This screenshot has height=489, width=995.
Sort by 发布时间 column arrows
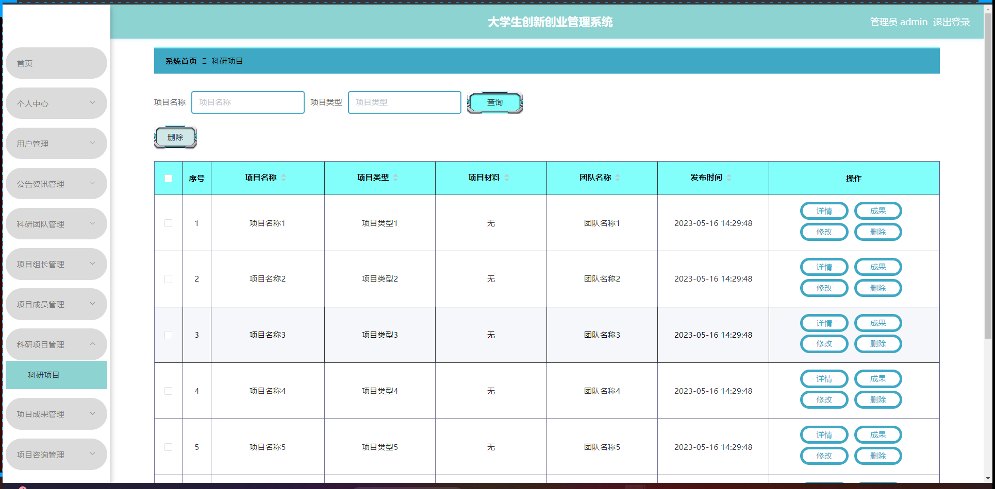729,178
